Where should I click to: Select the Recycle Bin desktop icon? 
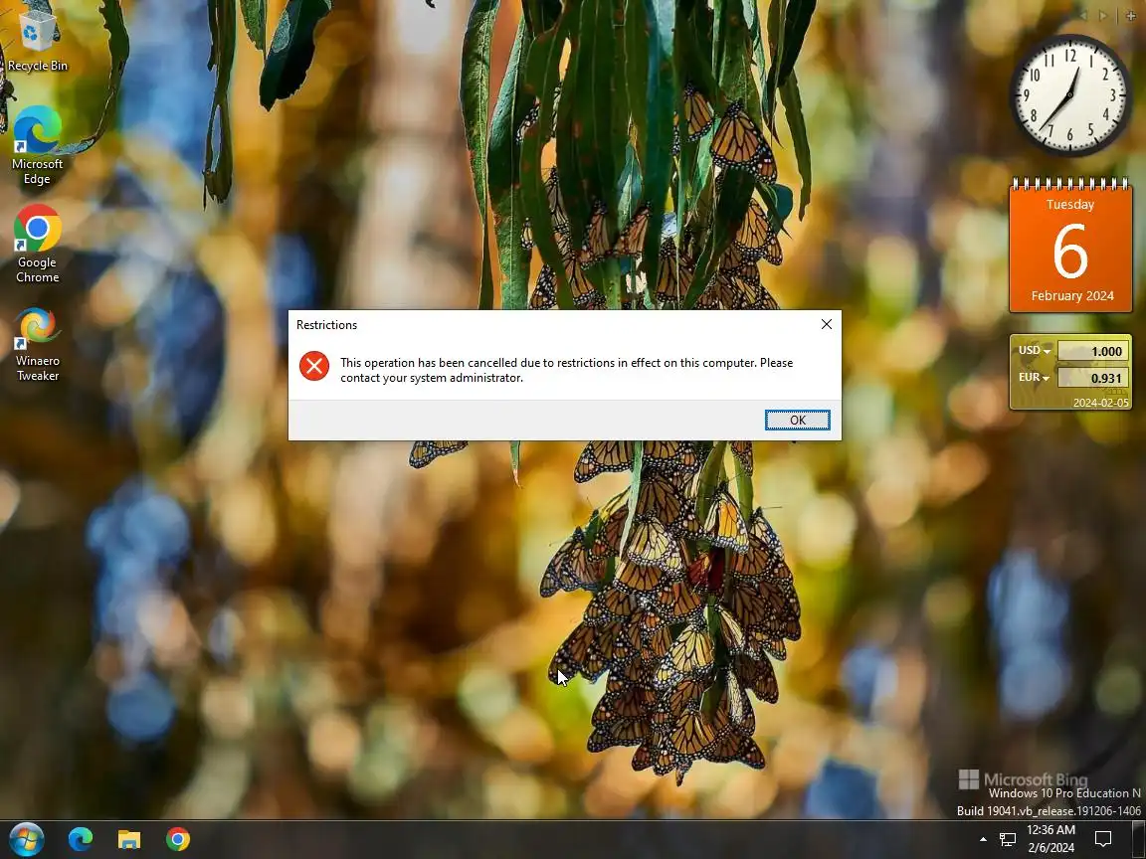pos(37,38)
